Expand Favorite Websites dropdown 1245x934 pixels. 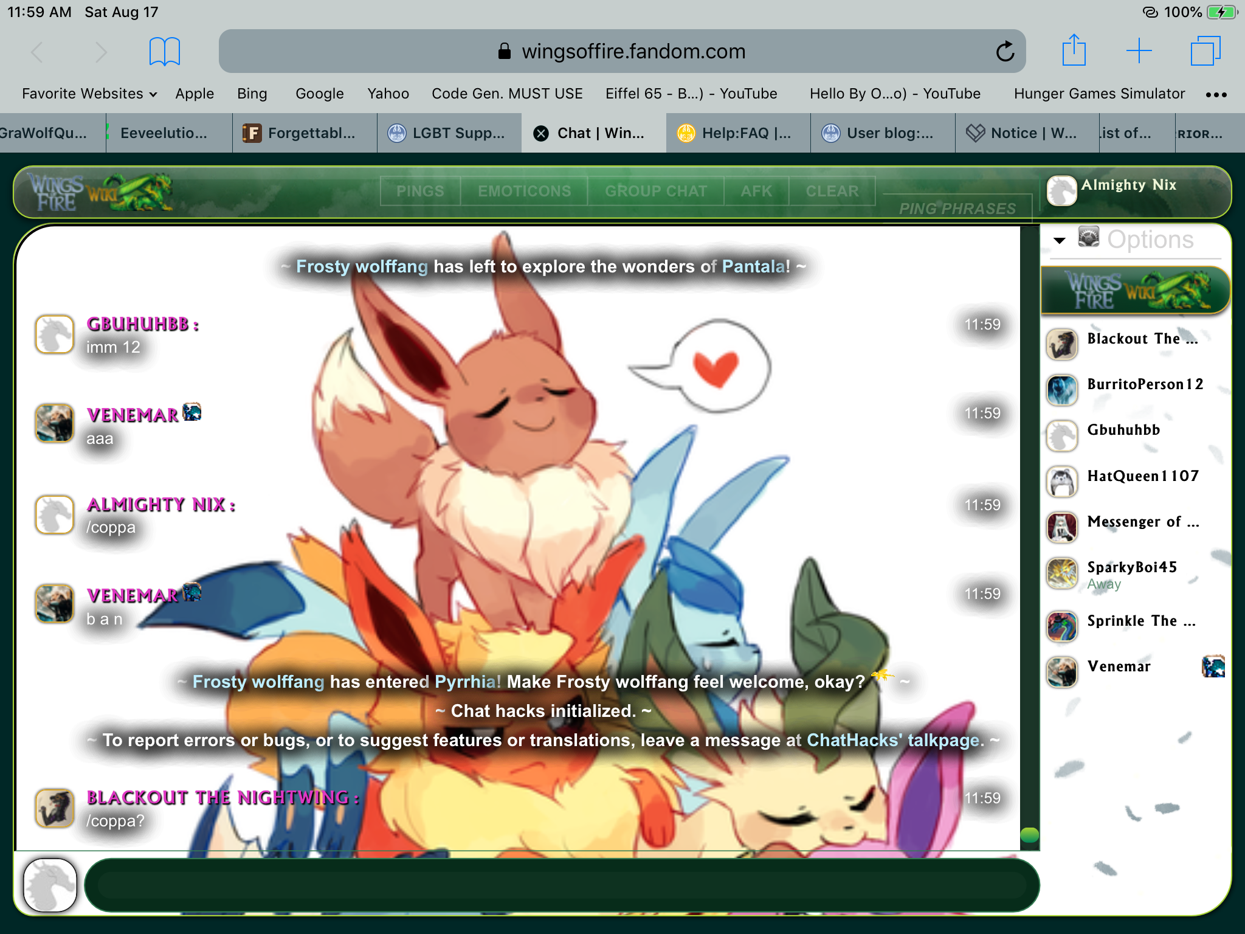pyautogui.click(x=89, y=94)
